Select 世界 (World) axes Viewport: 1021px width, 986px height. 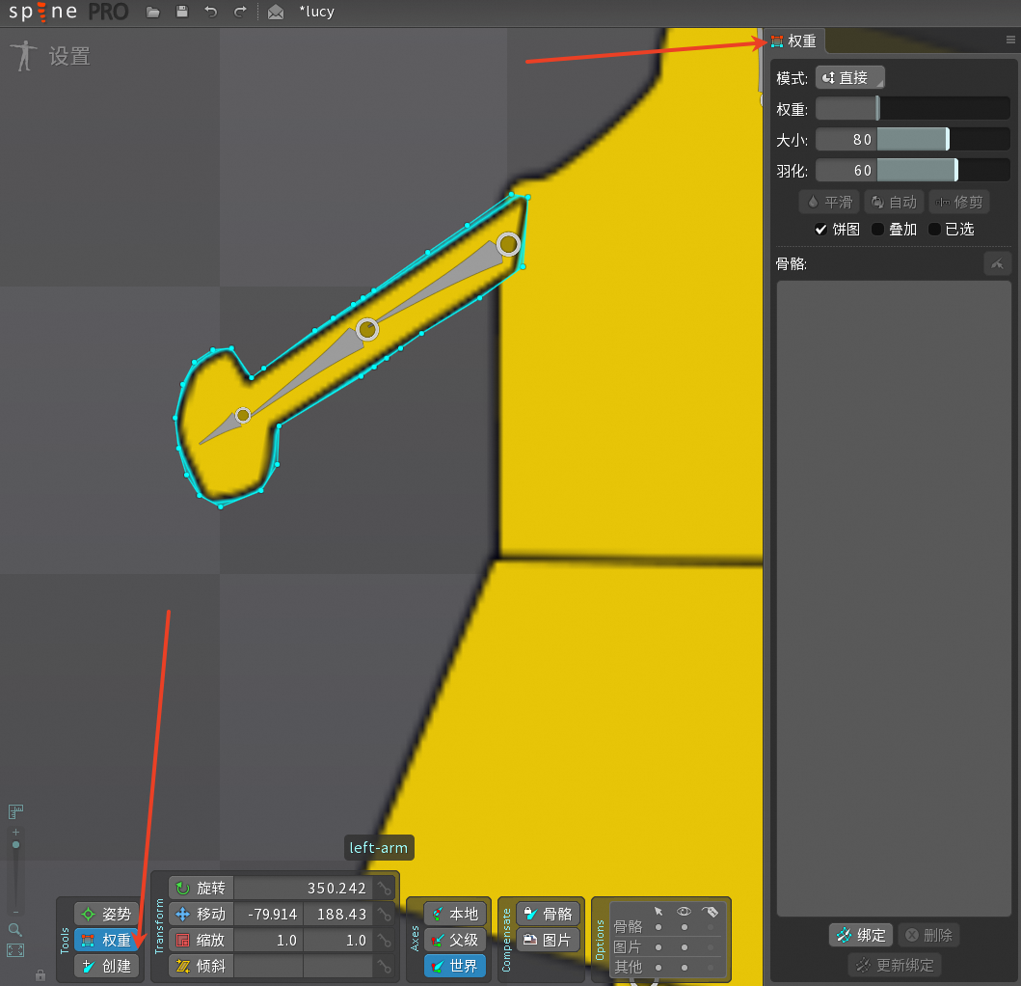[455, 966]
